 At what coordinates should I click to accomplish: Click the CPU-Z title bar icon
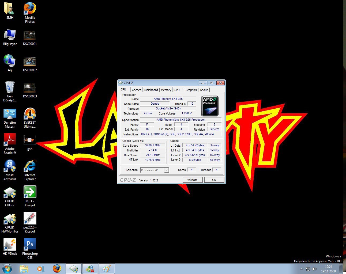point(121,83)
